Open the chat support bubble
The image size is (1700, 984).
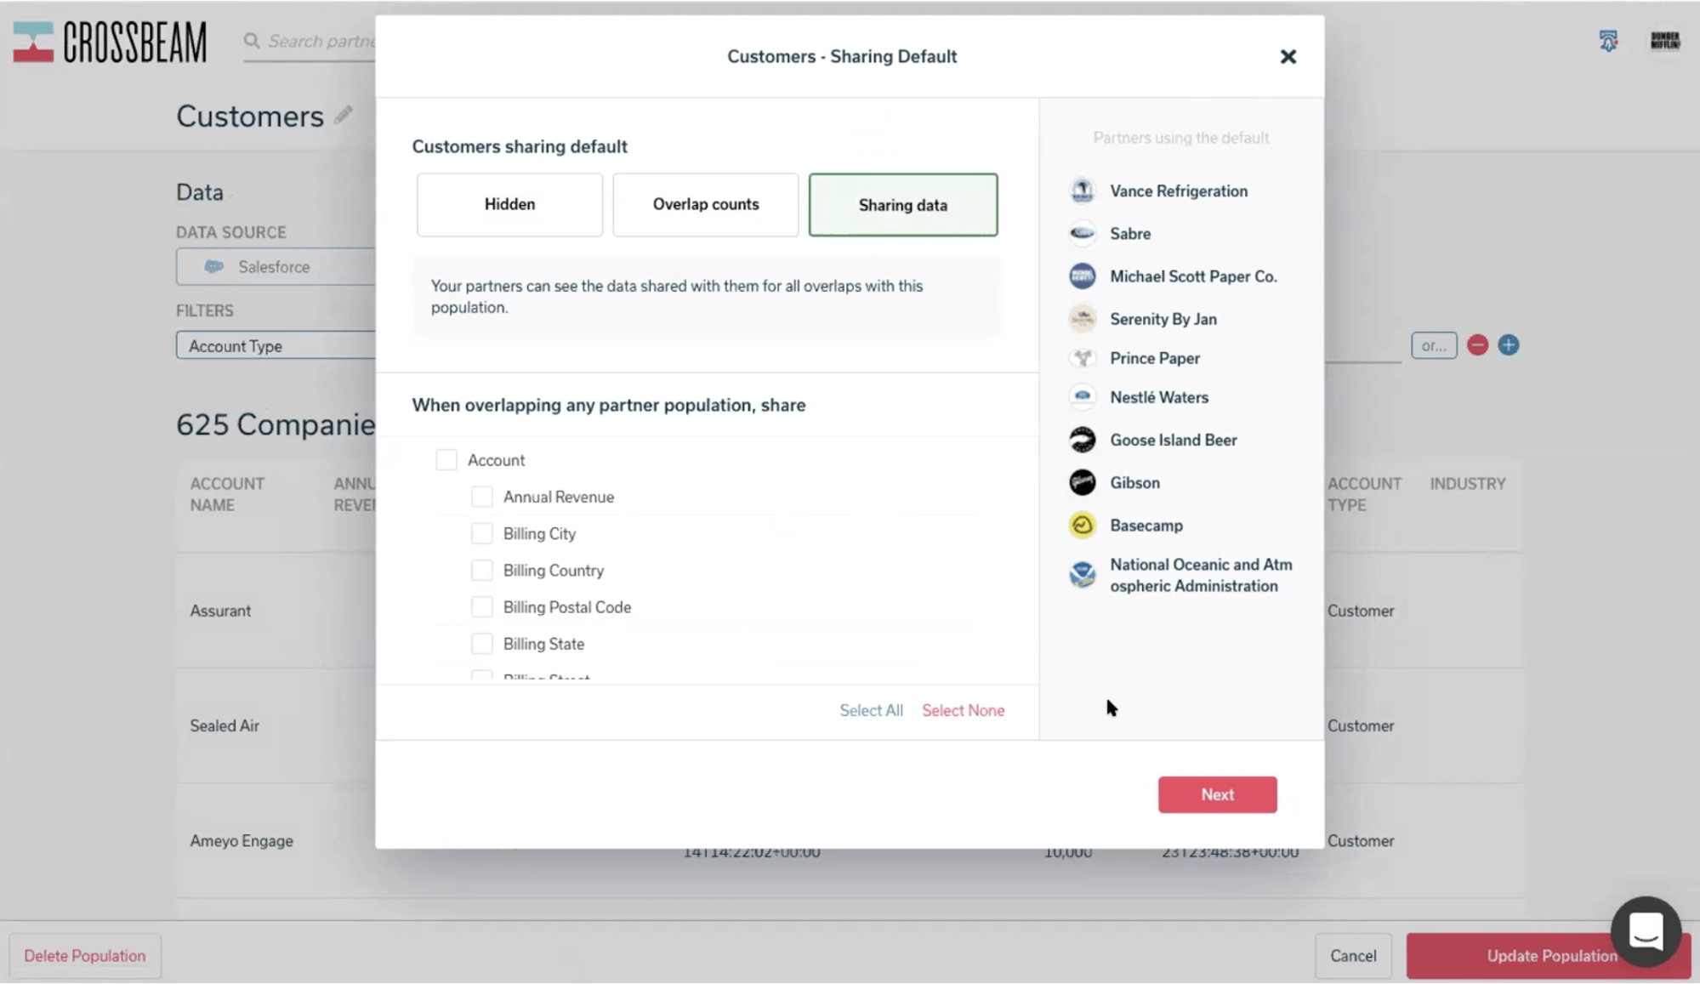coord(1645,930)
